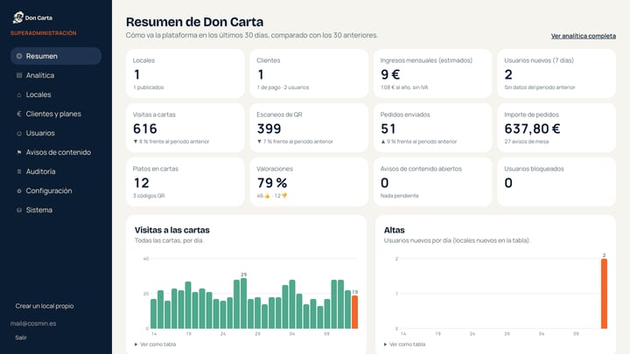
Task: Click the down arrow in Escaneos de QR trend
Action: [x=259, y=142]
